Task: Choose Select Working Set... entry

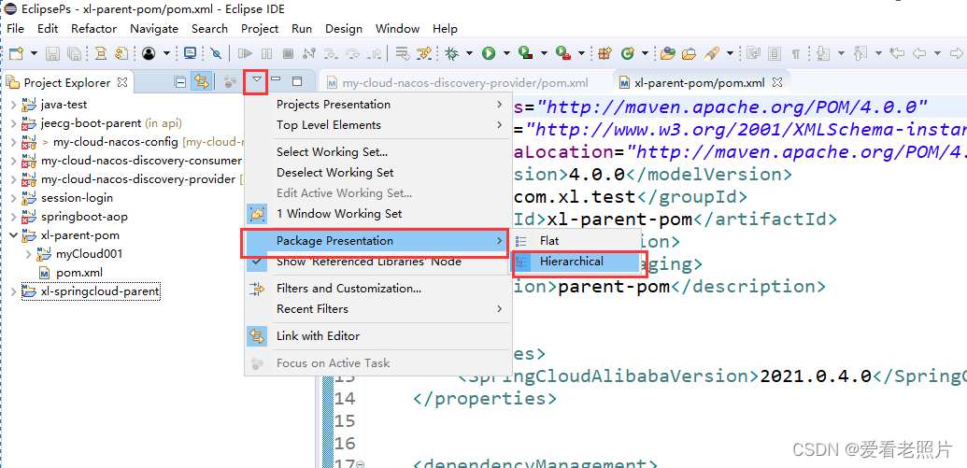Action: click(x=378, y=151)
